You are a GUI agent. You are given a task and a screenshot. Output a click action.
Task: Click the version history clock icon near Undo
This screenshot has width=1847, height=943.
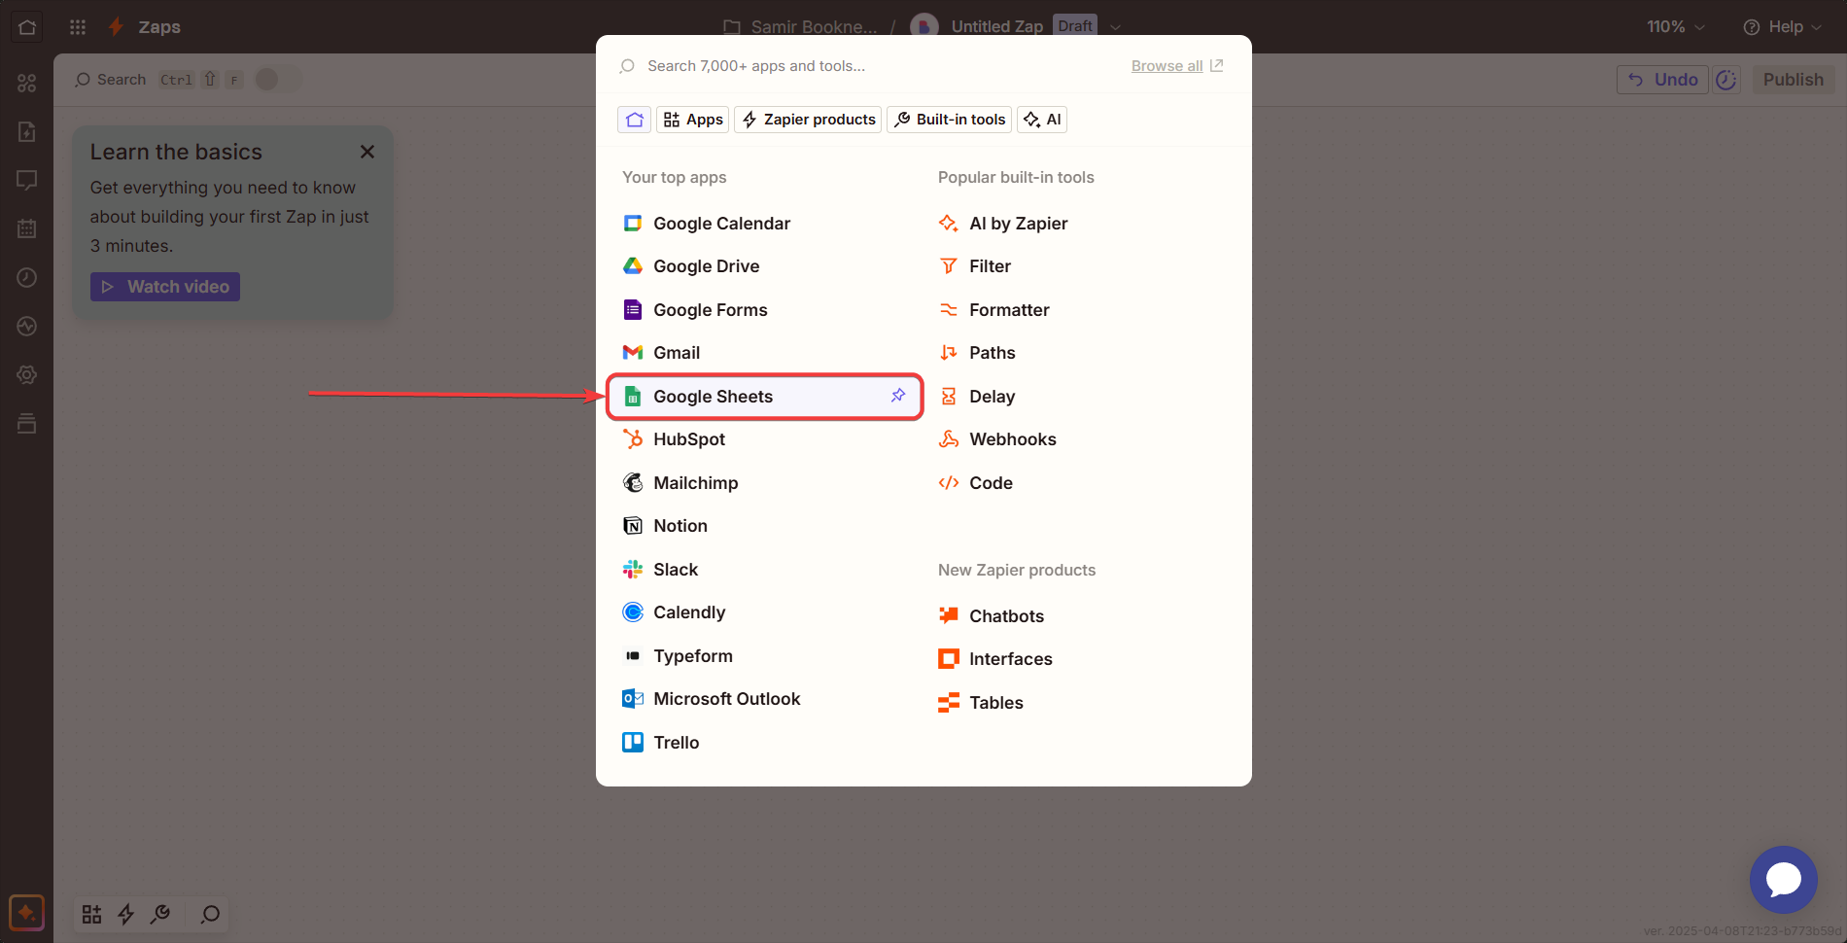pos(1726,80)
